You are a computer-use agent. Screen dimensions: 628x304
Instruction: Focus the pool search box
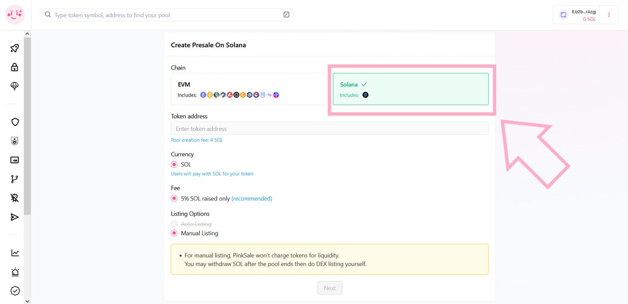tap(167, 15)
